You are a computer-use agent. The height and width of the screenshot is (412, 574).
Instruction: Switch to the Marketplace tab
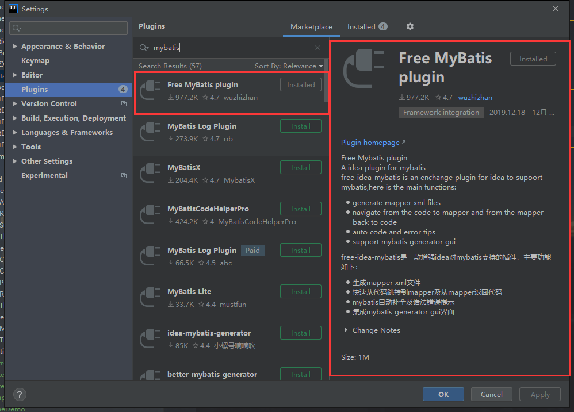click(311, 27)
